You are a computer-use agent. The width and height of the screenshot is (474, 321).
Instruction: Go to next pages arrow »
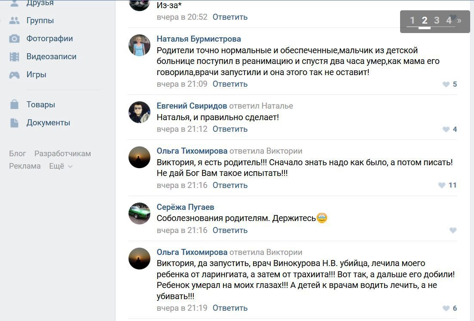(x=459, y=20)
